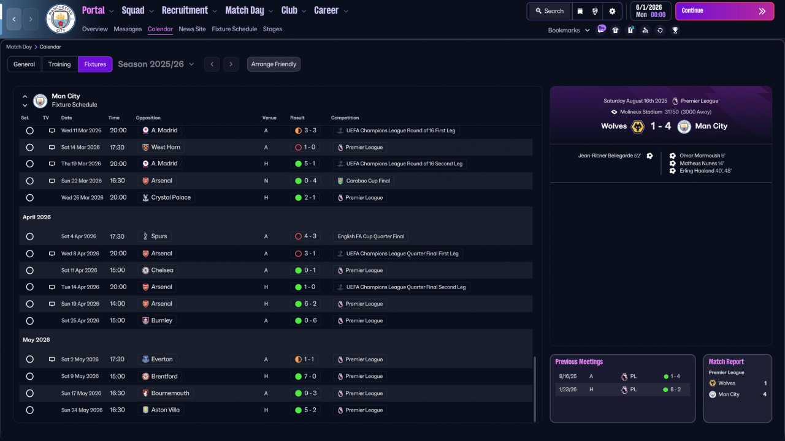Go to previous season with left arrow
The image size is (785, 441).
(x=212, y=64)
